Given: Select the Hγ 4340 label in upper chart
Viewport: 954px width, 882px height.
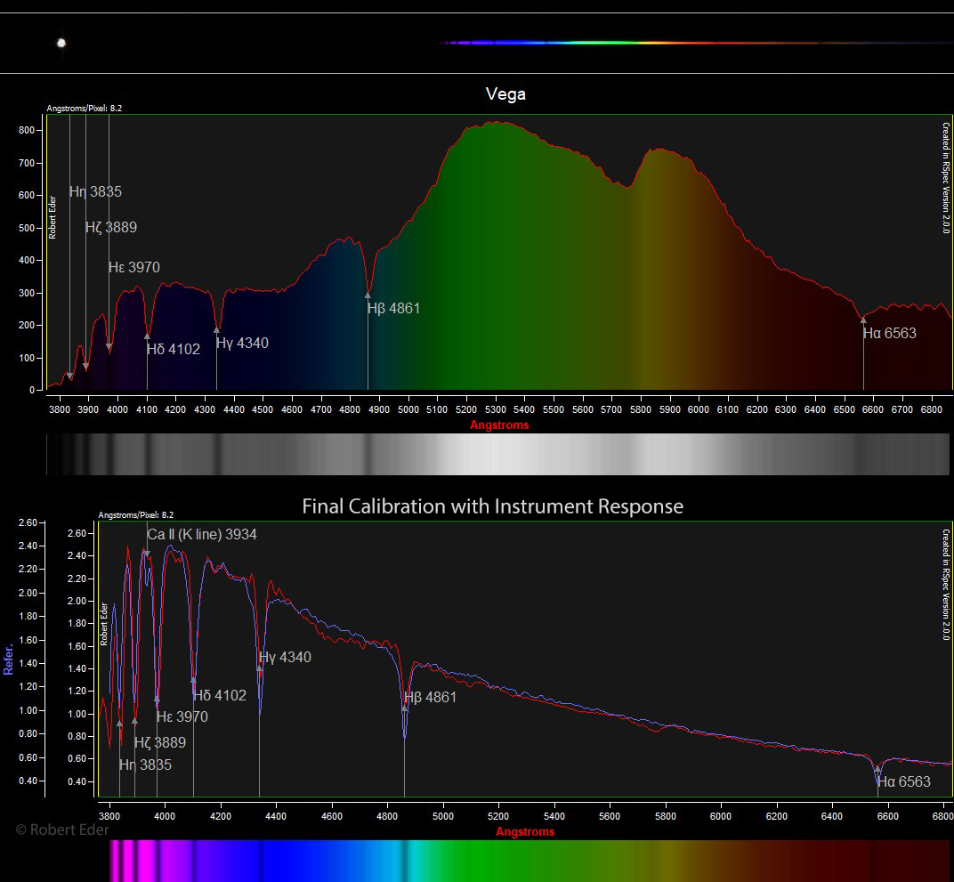Looking at the screenshot, I should click(242, 344).
